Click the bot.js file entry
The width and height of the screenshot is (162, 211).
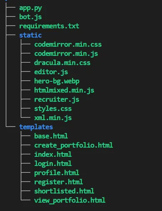click(30, 17)
